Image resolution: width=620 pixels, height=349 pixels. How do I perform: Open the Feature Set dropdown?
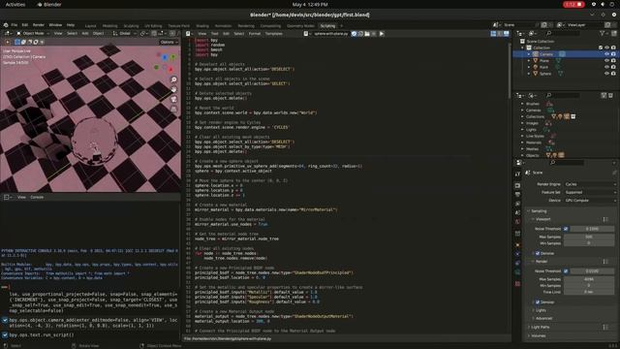tap(590, 192)
